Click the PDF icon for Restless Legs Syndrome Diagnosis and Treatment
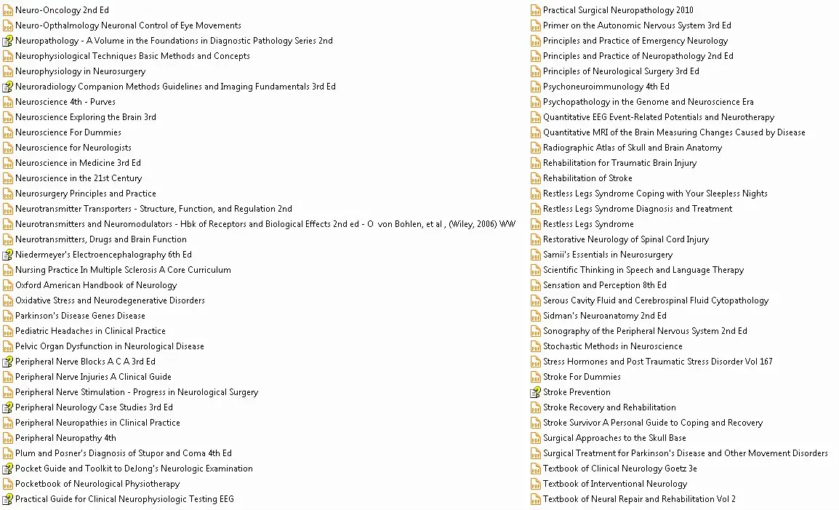This screenshot has width=839, height=510. (x=536, y=209)
